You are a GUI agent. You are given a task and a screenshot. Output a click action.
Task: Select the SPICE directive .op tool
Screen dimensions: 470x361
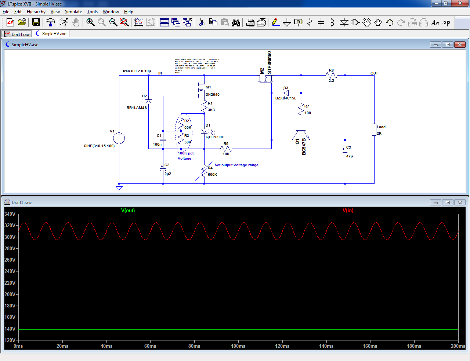[x=446, y=22]
